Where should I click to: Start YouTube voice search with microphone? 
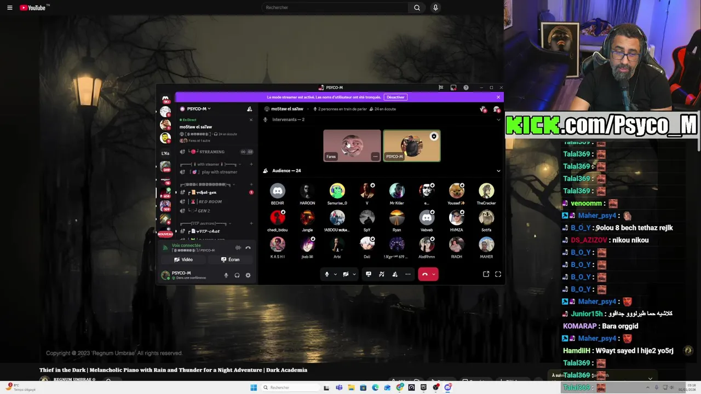click(435, 8)
